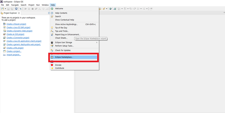Screen dimensions: 225x113
Task: Click the Disconnect debug toolbar icon
Action: (36, 9)
